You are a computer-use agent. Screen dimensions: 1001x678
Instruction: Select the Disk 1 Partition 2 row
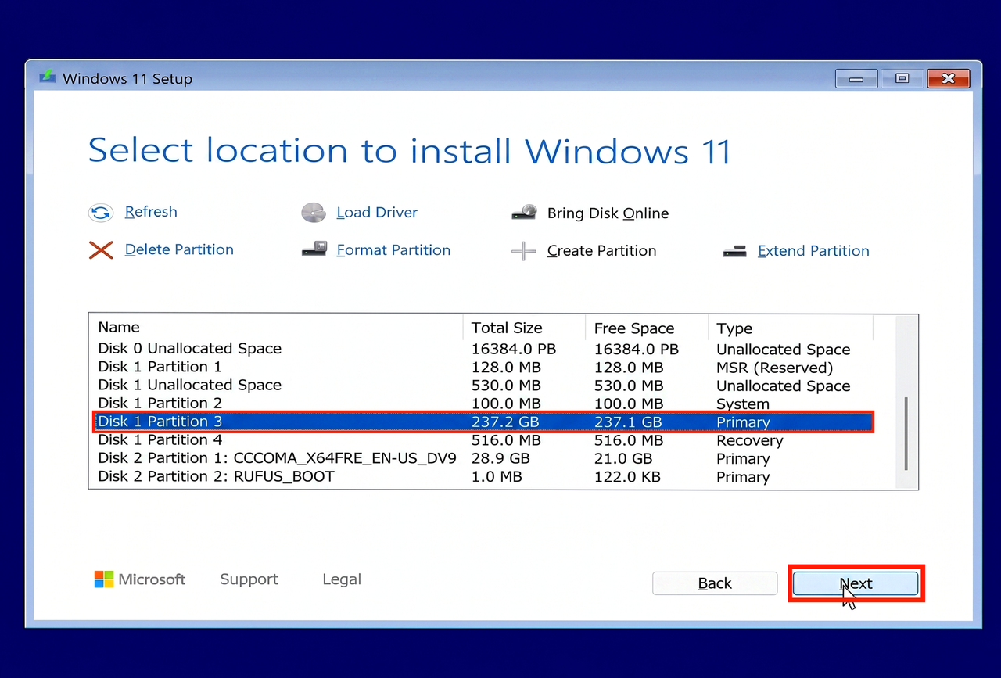pos(482,404)
